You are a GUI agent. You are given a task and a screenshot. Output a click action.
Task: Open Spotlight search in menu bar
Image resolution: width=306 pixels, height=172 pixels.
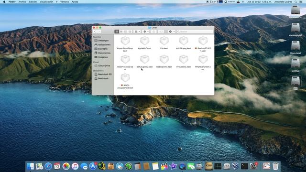point(296,2)
